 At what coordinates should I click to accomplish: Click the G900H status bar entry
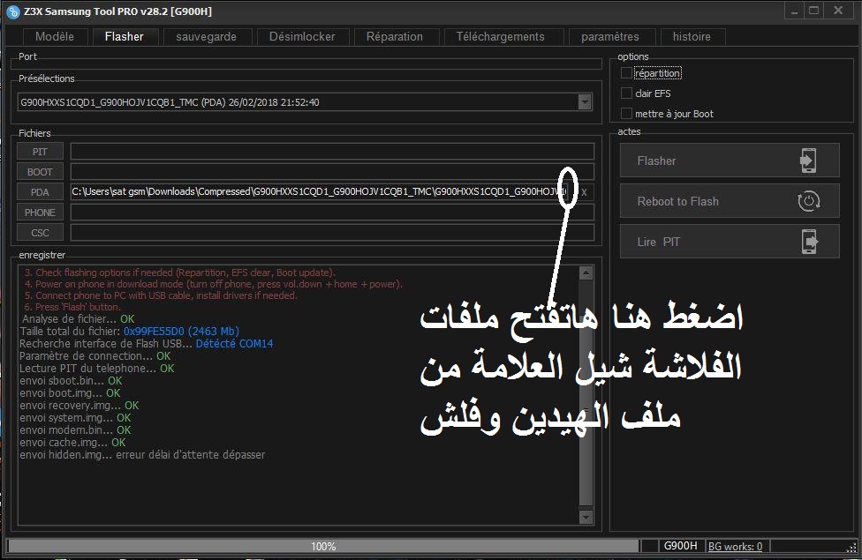(680, 546)
